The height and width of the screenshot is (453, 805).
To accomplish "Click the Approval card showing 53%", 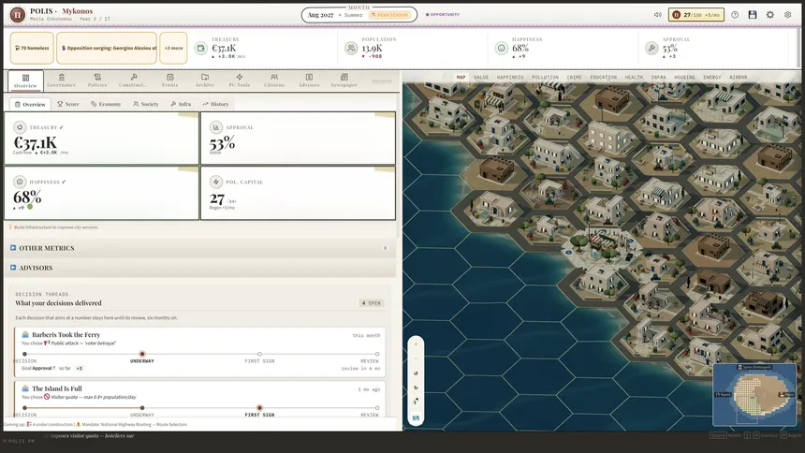I will point(298,139).
